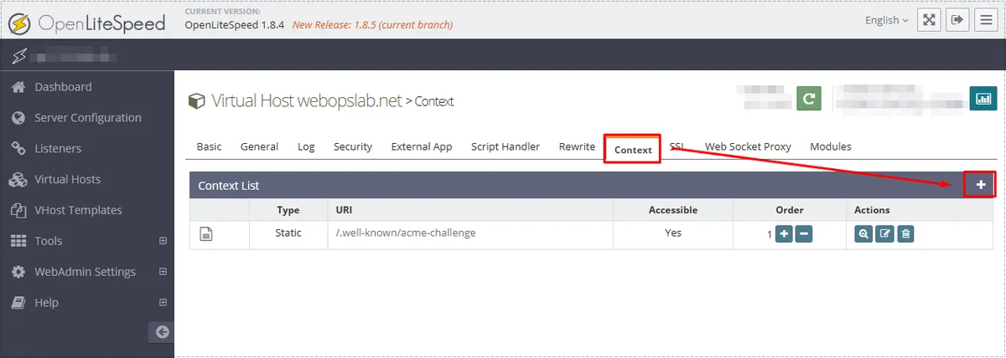Delete the acme-challenge context entry
The width and height of the screenshot is (1006, 358).
click(x=905, y=234)
